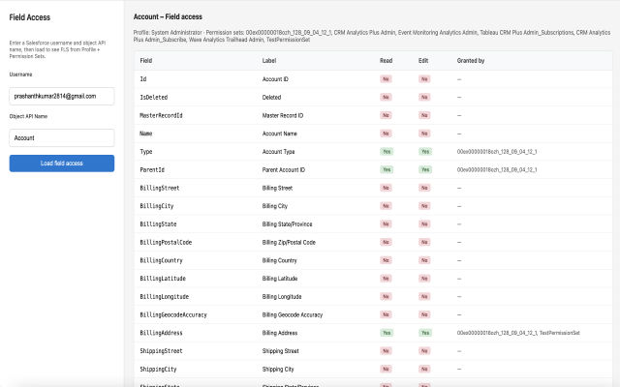Image resolution: width=620 pixels, height=387 pixels.
Task: Click the Edit column header
Action: click(423, 60)
